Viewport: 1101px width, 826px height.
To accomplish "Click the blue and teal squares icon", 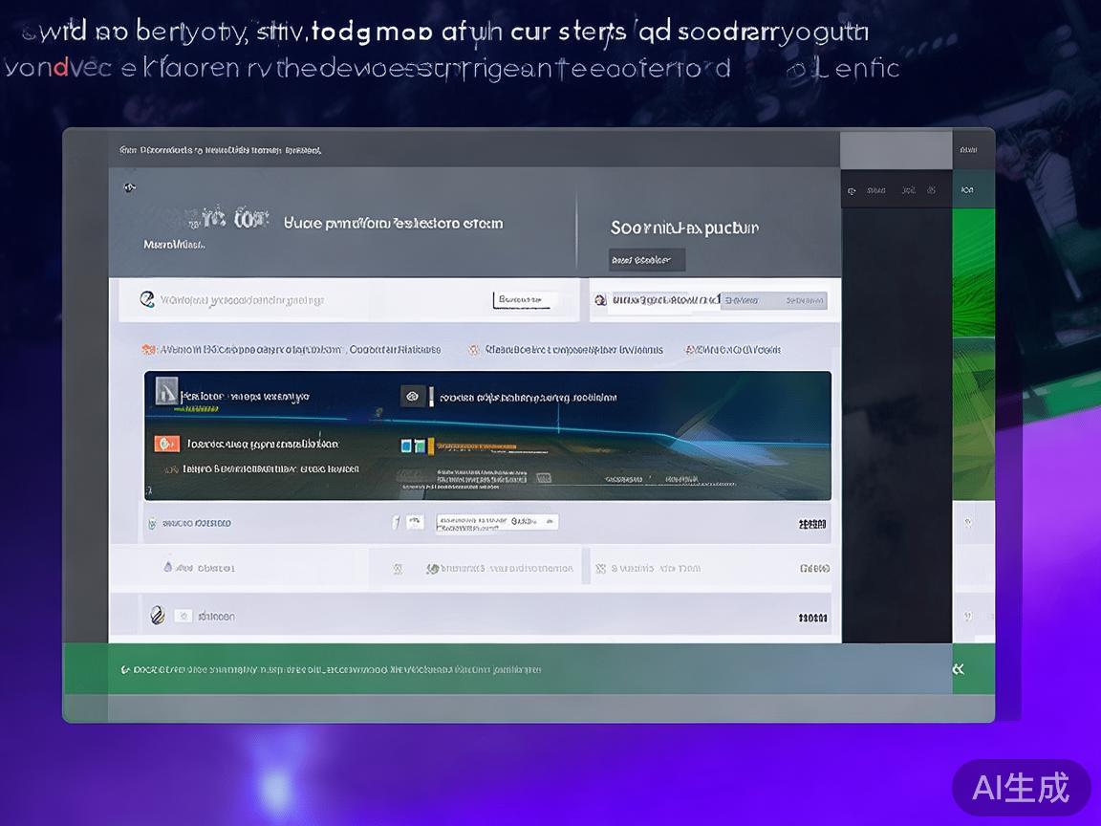I will 413,446.
